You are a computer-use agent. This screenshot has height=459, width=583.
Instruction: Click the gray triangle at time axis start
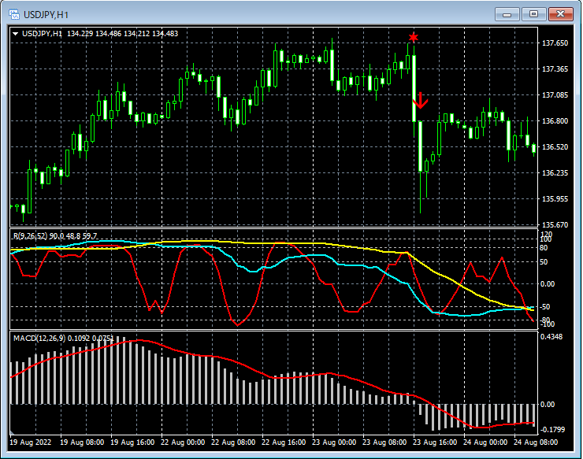click(13, 433)
